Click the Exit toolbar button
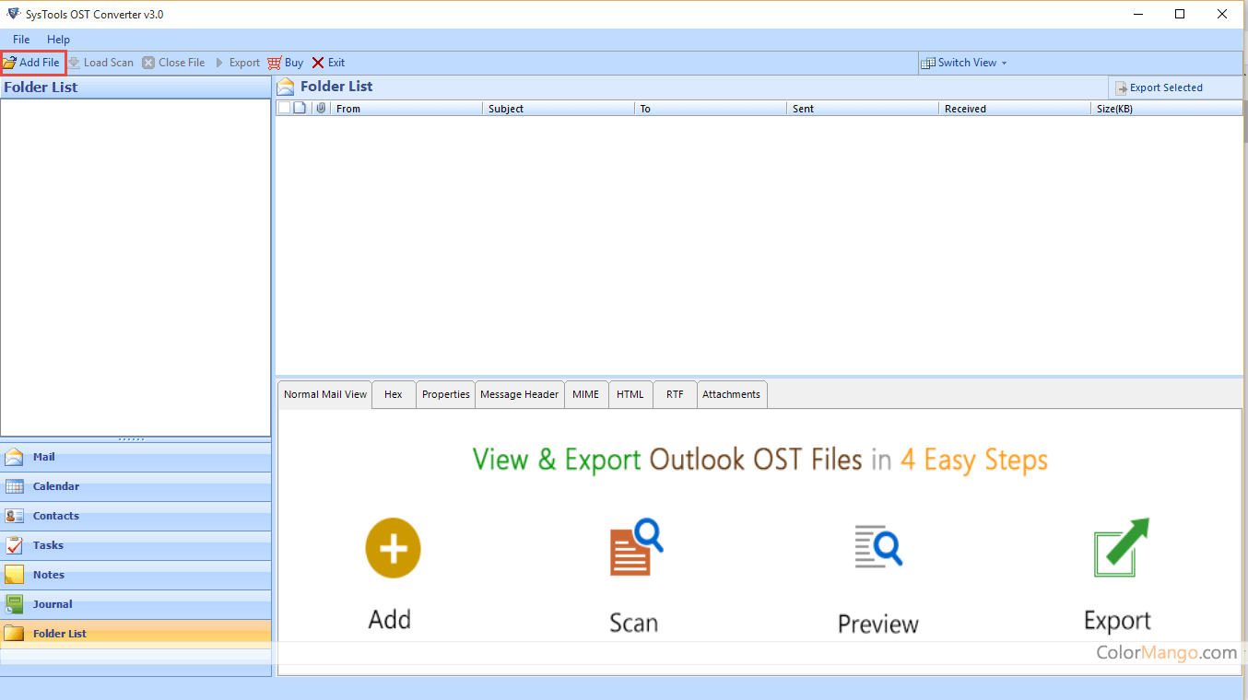1248x700 pixels. tap(328, 63)
